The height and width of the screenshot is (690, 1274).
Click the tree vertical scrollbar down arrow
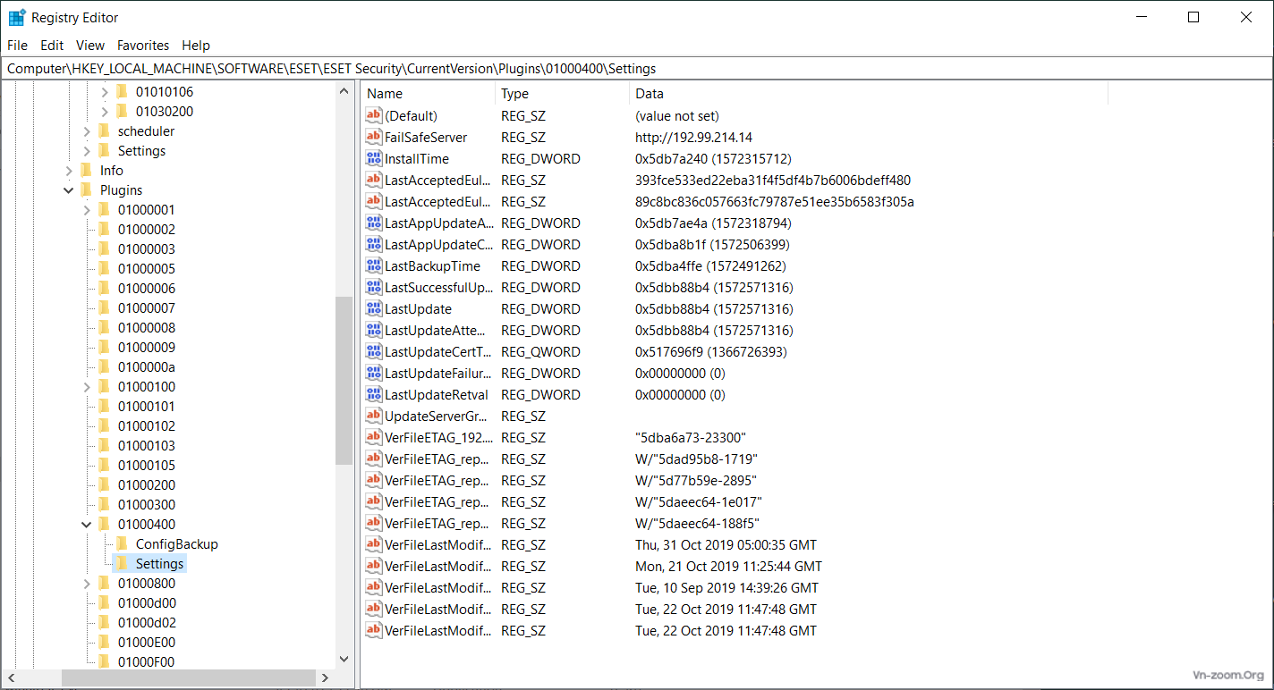point(344,660)
